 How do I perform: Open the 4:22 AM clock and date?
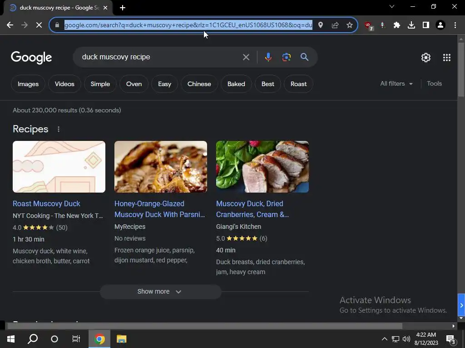coord(426,339)
